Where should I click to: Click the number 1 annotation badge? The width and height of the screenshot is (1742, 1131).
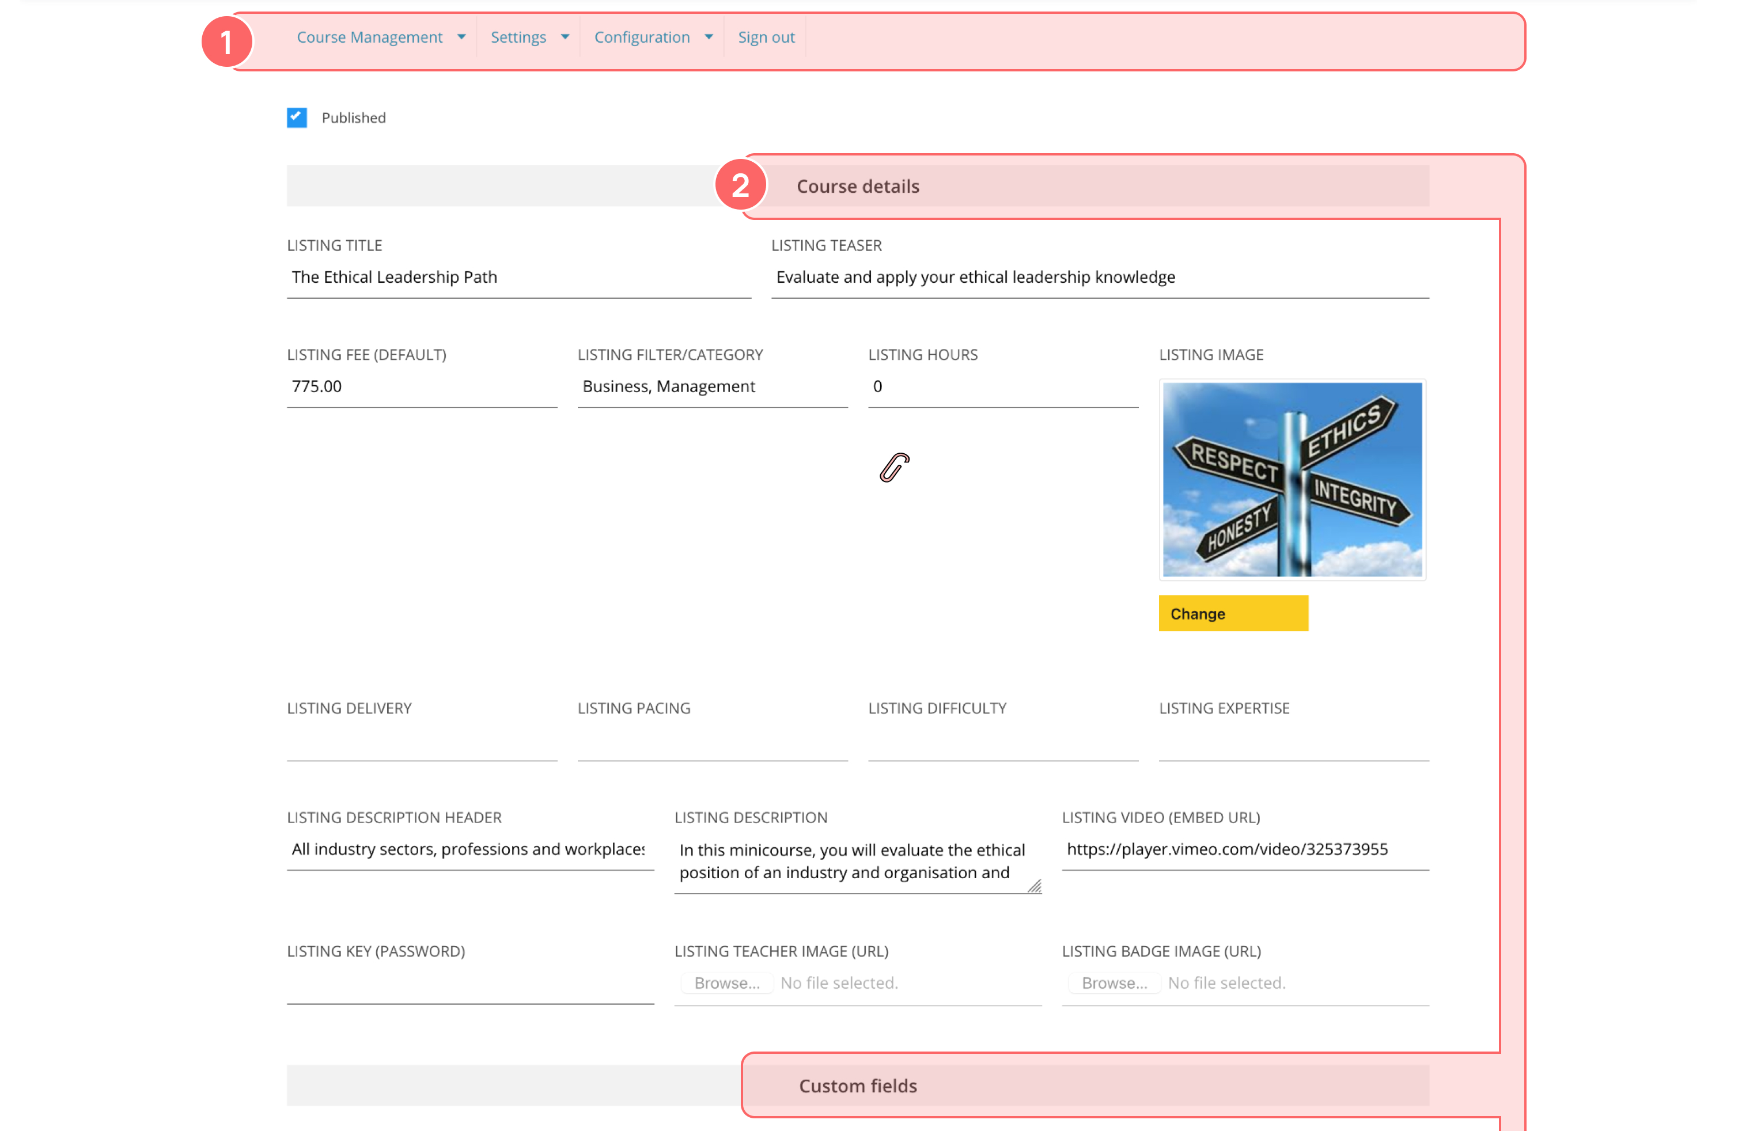point(227,41)
